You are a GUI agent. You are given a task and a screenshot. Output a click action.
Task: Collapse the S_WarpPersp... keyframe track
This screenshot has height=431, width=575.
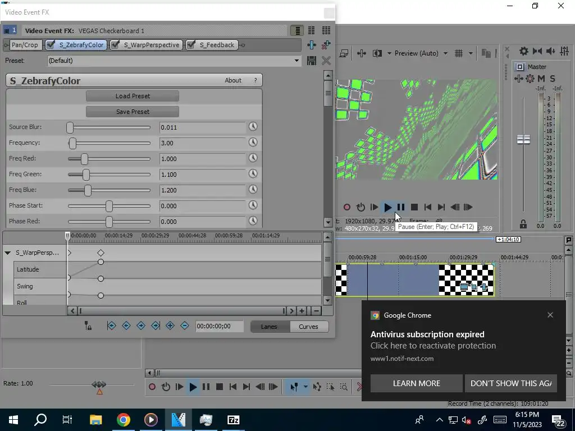pyautogui.click(x=8, y=253)
